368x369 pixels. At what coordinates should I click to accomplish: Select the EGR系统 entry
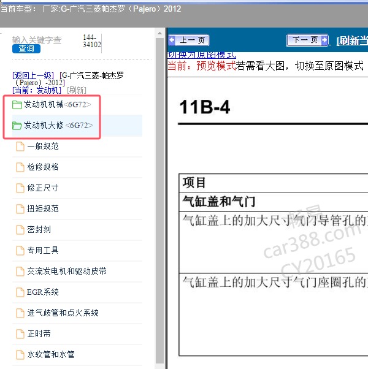click(43, 292)
